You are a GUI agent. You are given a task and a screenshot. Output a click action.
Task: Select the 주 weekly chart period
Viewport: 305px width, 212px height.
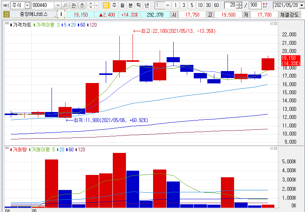coord(114,5)
